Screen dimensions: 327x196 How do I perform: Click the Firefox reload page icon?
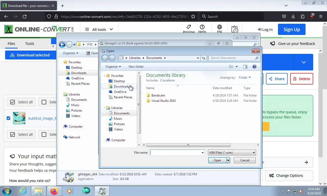tap(25, 17)
